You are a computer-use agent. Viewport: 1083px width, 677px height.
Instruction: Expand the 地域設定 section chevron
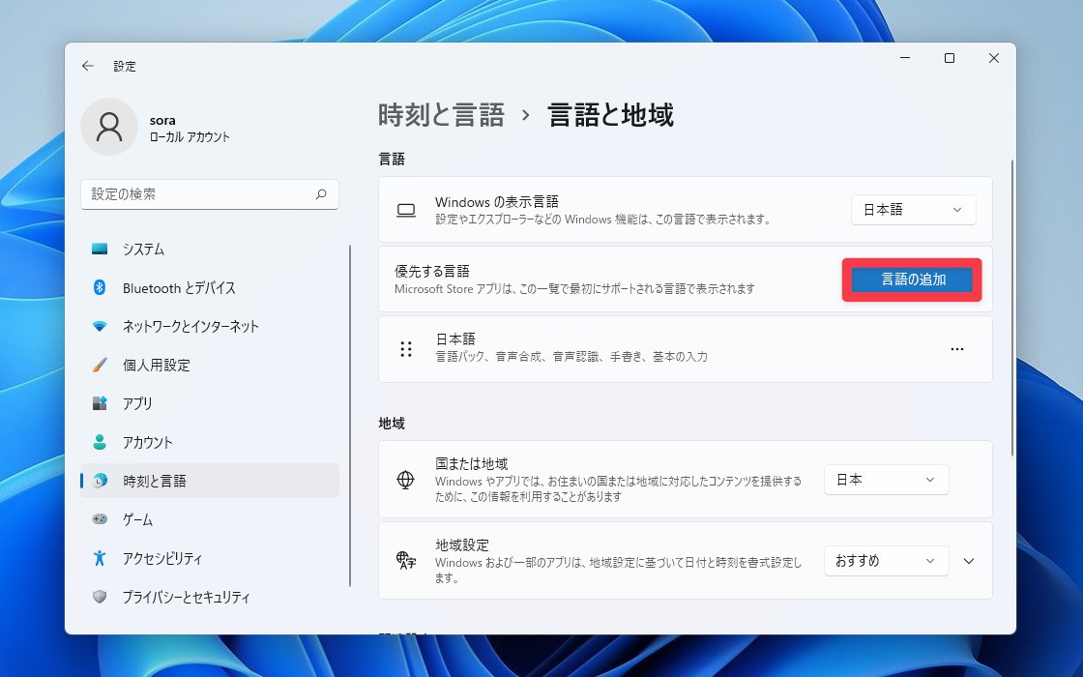coord(969,560)
